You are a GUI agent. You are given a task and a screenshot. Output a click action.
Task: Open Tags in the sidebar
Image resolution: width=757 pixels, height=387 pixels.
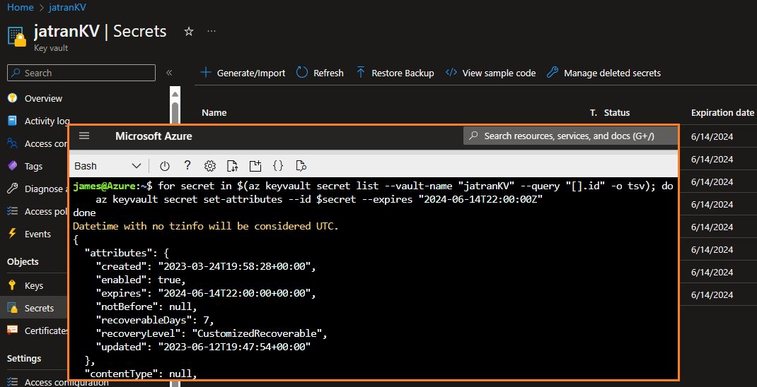tap(33, 166)
